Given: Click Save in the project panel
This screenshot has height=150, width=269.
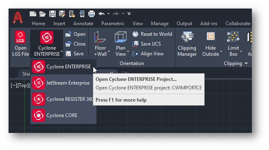Looking at the screenshot, I should pos(74,54).
